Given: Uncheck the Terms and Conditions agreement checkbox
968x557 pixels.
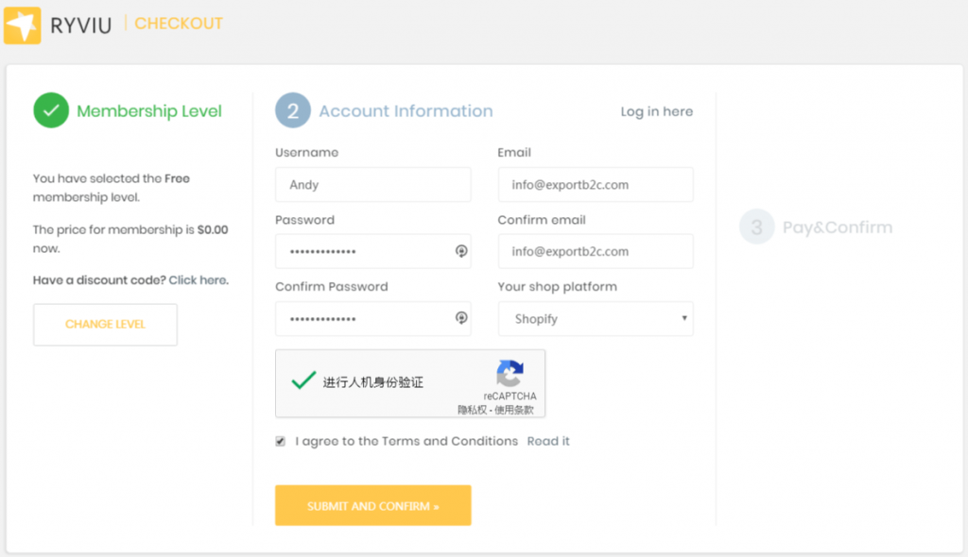Looking at the screenshot, I should point(280,440).
